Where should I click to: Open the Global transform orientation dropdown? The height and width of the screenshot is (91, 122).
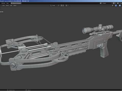click(x=54, y=6)
